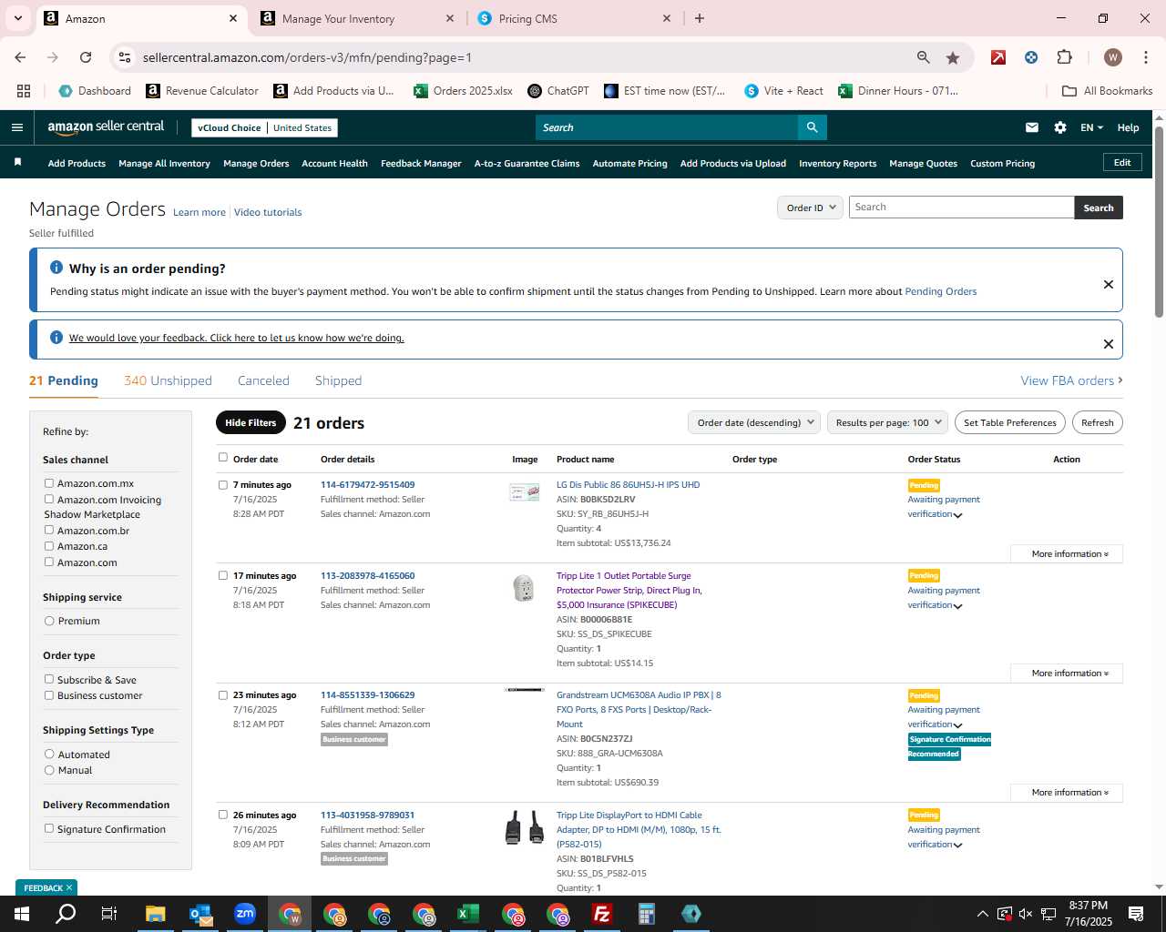Bookmark this page with the star icon
Screen dimensions: 1166x932
pyautogui.click(x=953, y=57)
